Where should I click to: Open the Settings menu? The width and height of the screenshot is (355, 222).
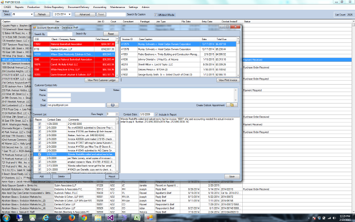coord(133,7)
